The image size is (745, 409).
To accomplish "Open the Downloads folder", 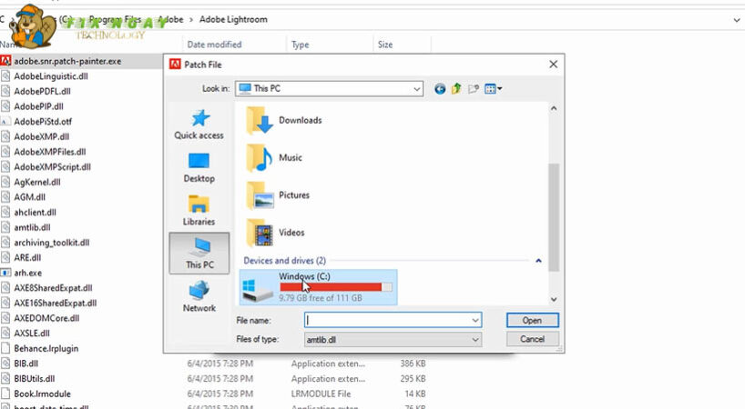I will (299, 120).
